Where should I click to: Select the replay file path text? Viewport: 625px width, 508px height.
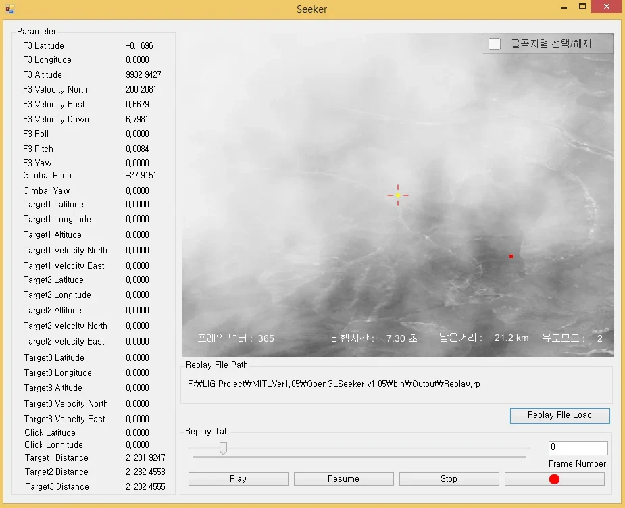(334, 384)
